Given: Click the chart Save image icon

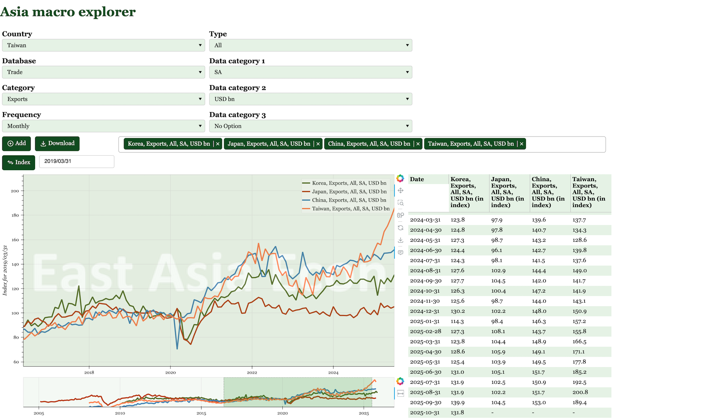Looking at the screenshot, I should click(x=400, y=240).
